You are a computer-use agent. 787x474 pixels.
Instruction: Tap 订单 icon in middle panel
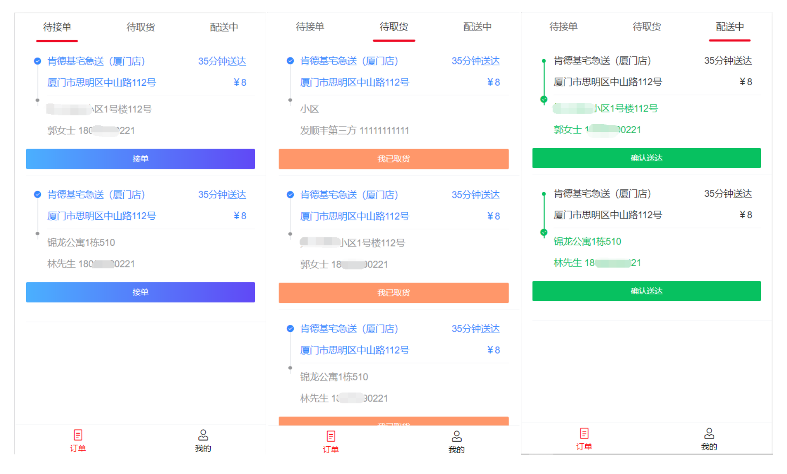tap(331, 436)
